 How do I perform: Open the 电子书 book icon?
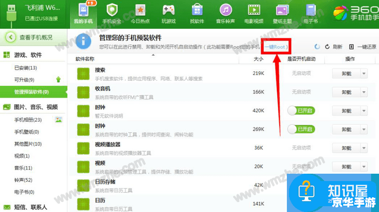pyautogui.click(x=311, y=10)
